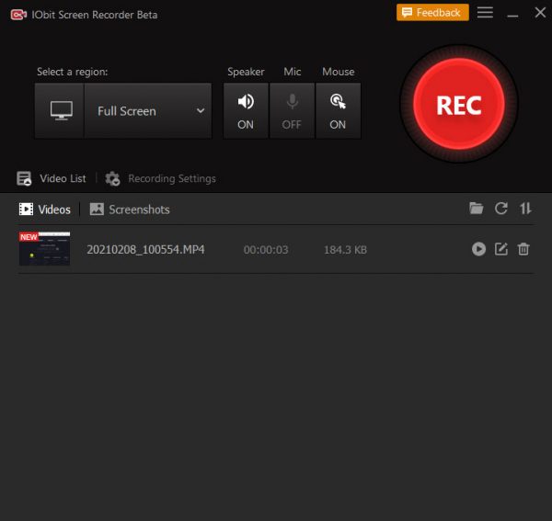Edit the 20210208_100554.MP4 recording

(x=501, y=249)
